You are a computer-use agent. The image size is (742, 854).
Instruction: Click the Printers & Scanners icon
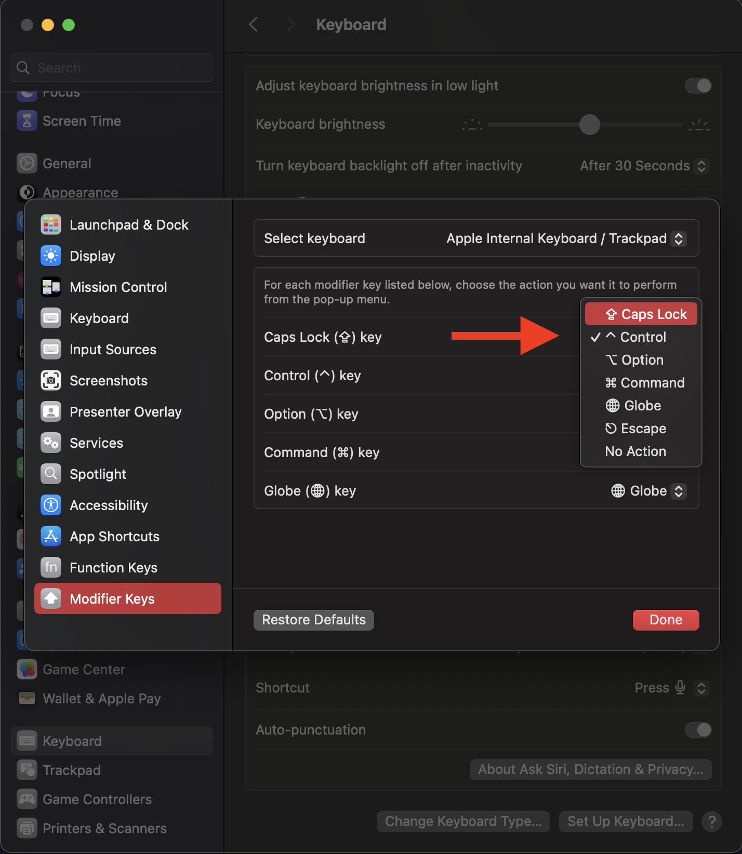[x=27, y=829]
